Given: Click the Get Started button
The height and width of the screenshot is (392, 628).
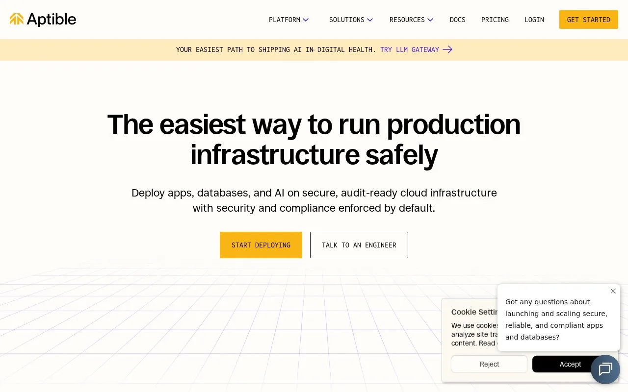Looking at the screenshot, I should [x=589, y=20].
